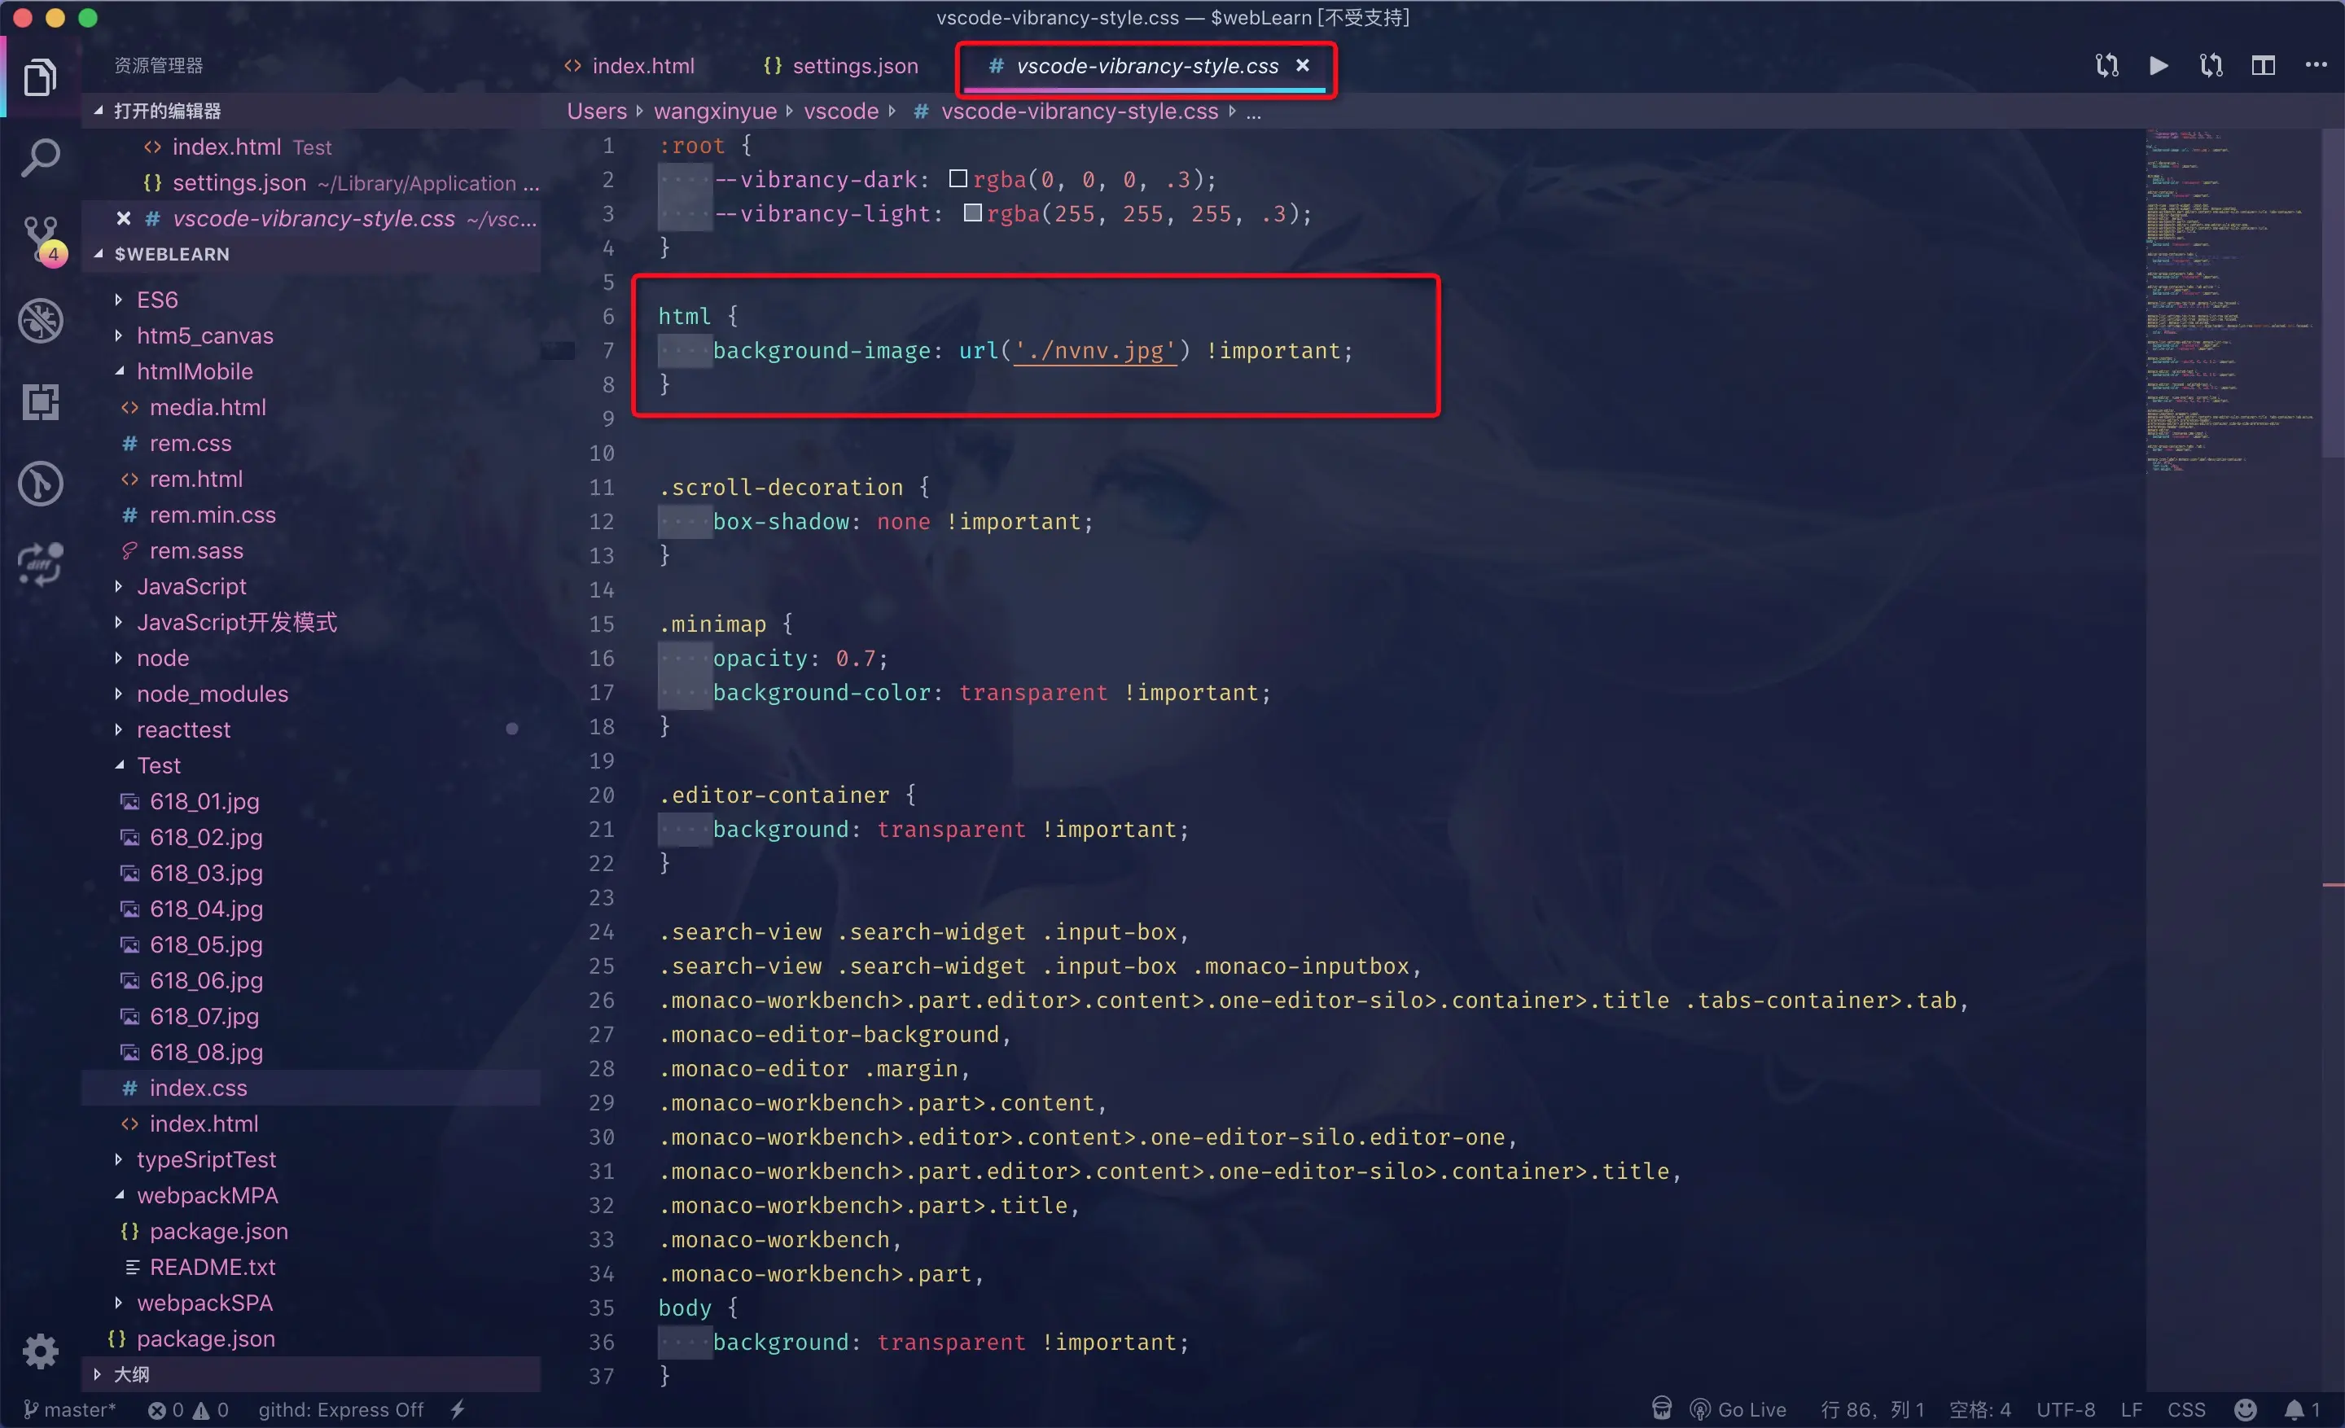This screenshot has height=1428, width=2345.
Task: Expand the 大纲 outline section
Action: pos(131,1373)
